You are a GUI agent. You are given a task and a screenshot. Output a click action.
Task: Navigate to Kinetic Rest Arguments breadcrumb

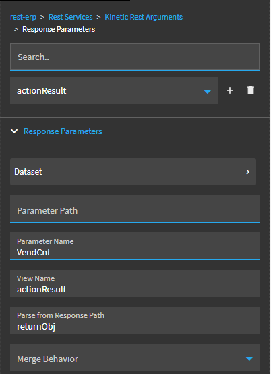click(x=144, y=17)
